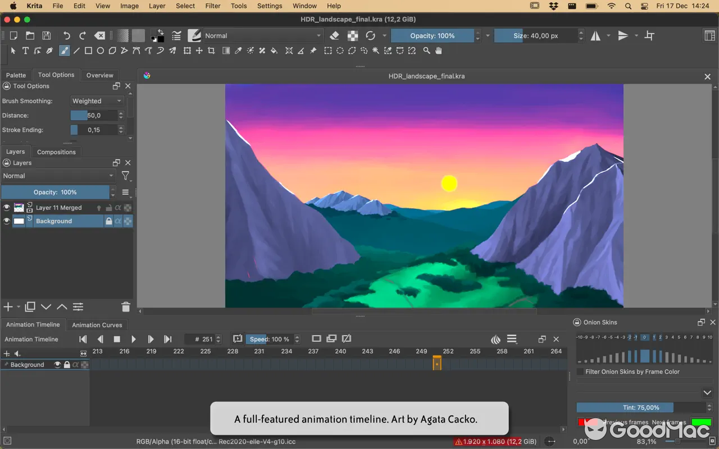
Task: Select the Rectangular Selection tool
Action: point(328,50)
